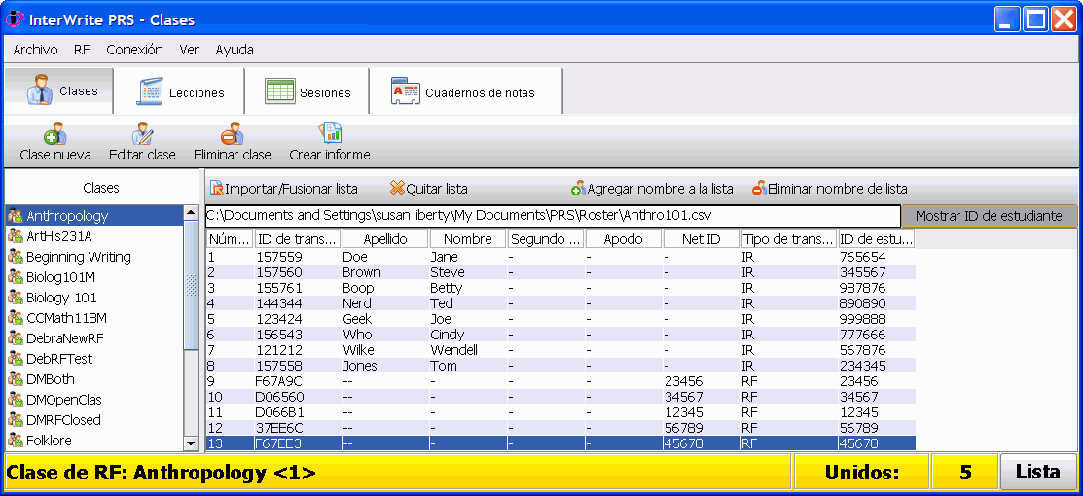This screenshot has height=496, width=1083.
Task: Click the Apodo column header
Action: coord(624,239)
